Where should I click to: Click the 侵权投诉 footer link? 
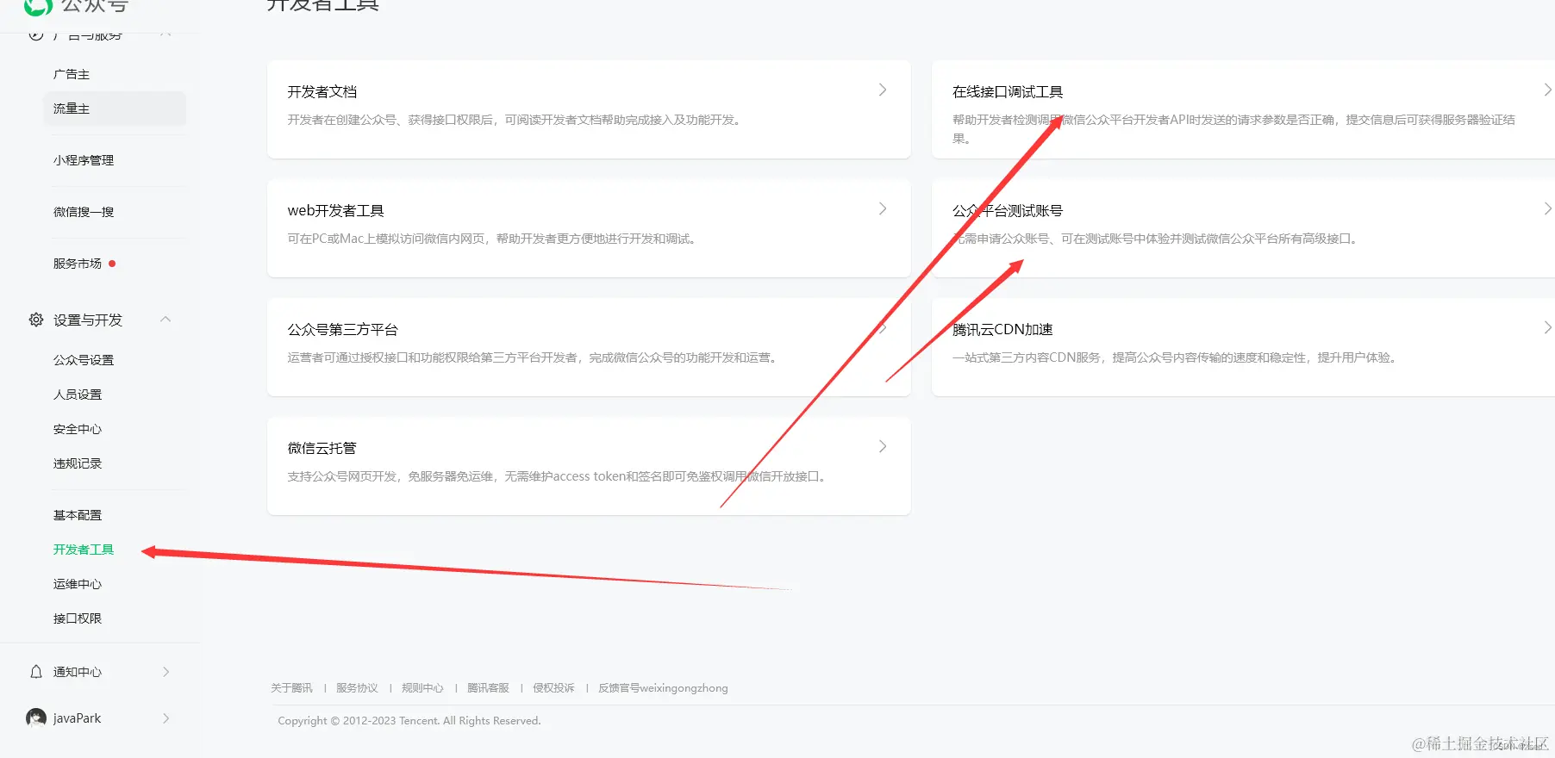(x=553, y=688)
